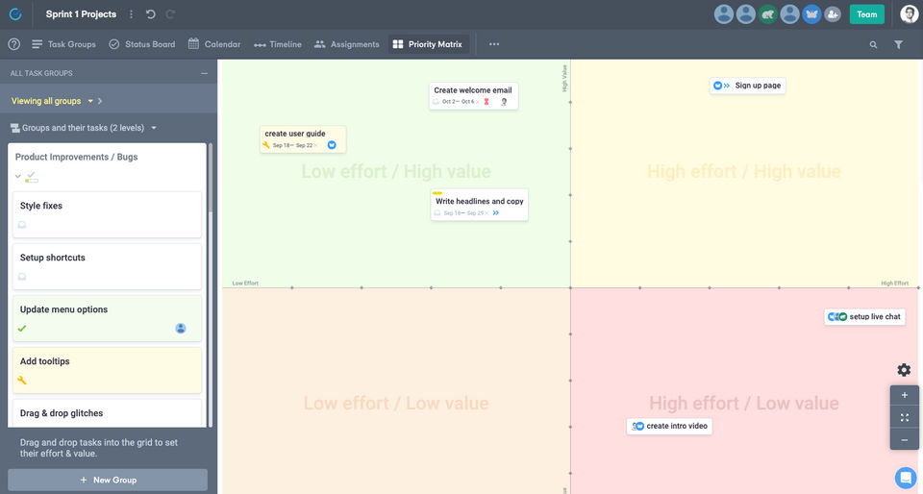The width and height of the screenshot is (923, 494).
Task: Click the wrench status icon on Add tooltips
Action: (22, 380)
